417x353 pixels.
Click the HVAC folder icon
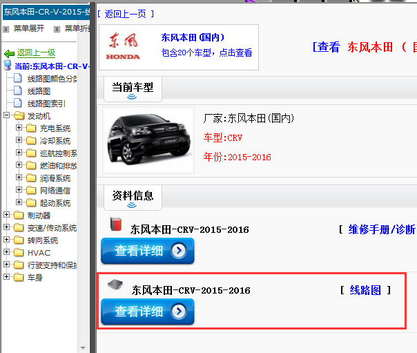19,252
